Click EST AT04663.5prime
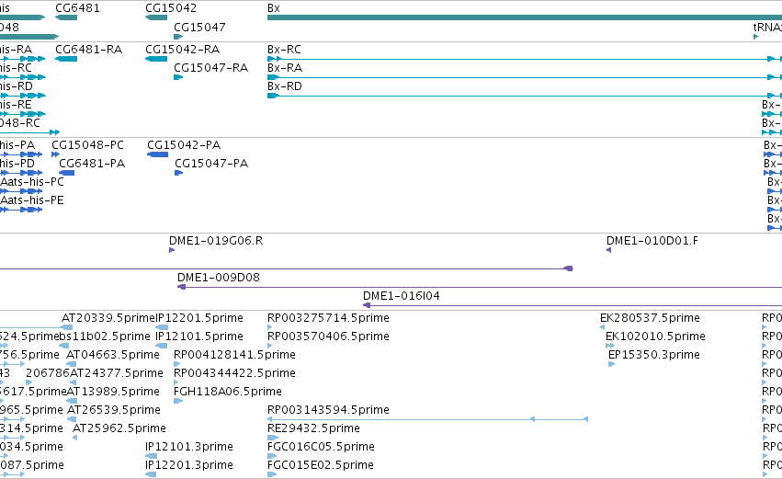 [113, 355]
